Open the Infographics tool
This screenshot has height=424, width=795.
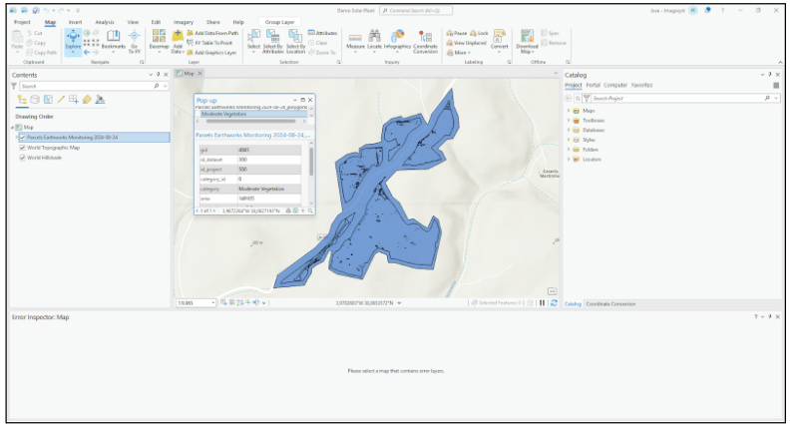pyautogui.click(x=397, y=40)
